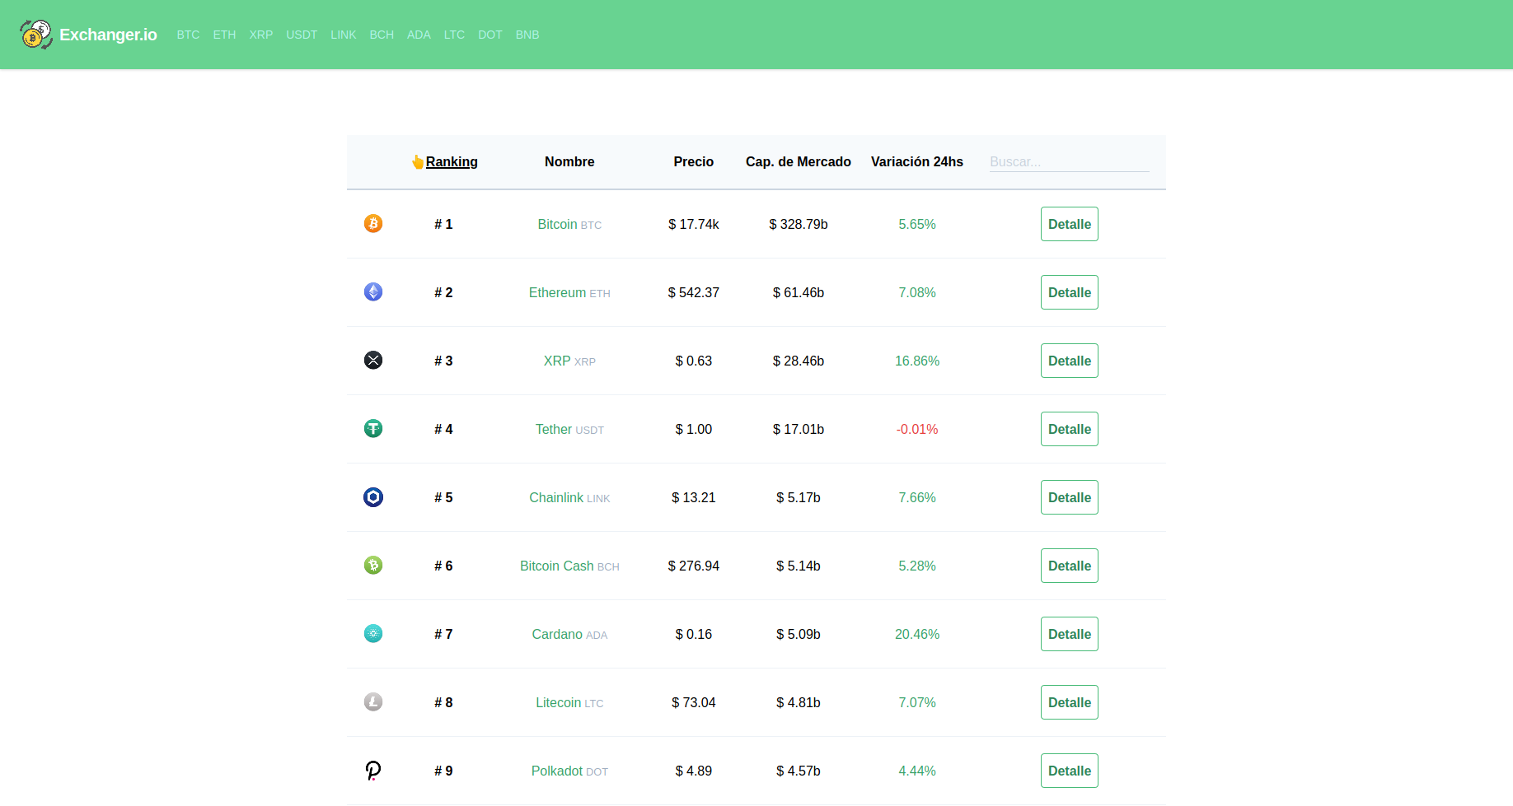Screen dimensions: 1513x806
Task: Open the ETH nav link
Action: [x=224, y=35]
